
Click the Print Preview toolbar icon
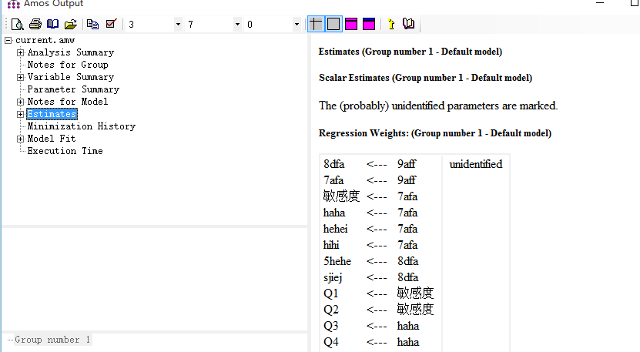click(17, 24)
